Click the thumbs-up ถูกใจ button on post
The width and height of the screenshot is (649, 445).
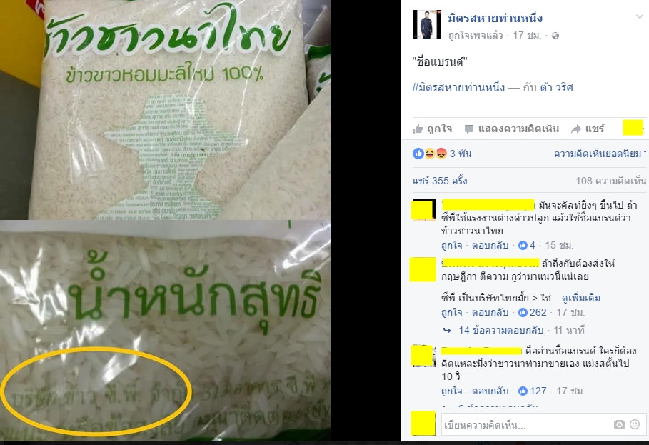[x=433, y=129]
